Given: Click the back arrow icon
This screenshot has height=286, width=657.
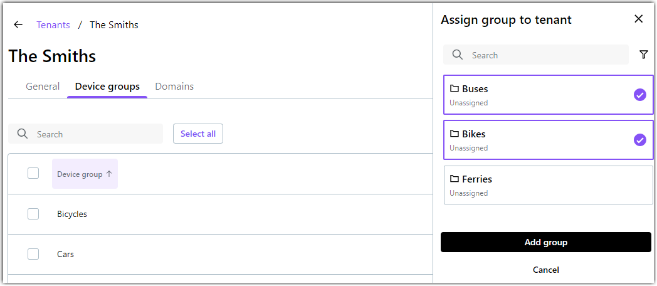Looking at the screenshot, I should [x=18, y=24].
